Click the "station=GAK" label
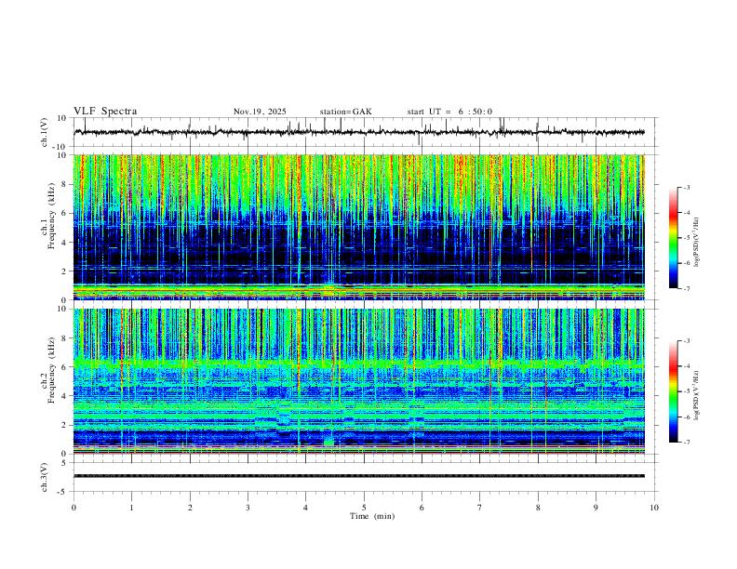This screenshot has height=569, width=737. tap(345, 112)
